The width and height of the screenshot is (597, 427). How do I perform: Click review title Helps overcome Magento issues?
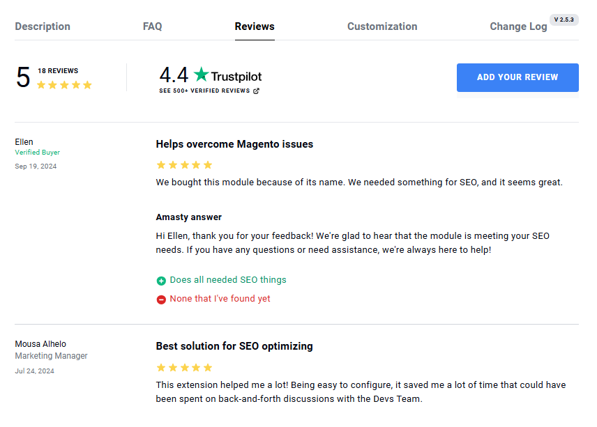tap(234, 144)
